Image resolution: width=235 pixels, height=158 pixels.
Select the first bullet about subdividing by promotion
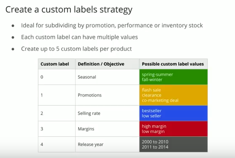[x=112, y=26]
